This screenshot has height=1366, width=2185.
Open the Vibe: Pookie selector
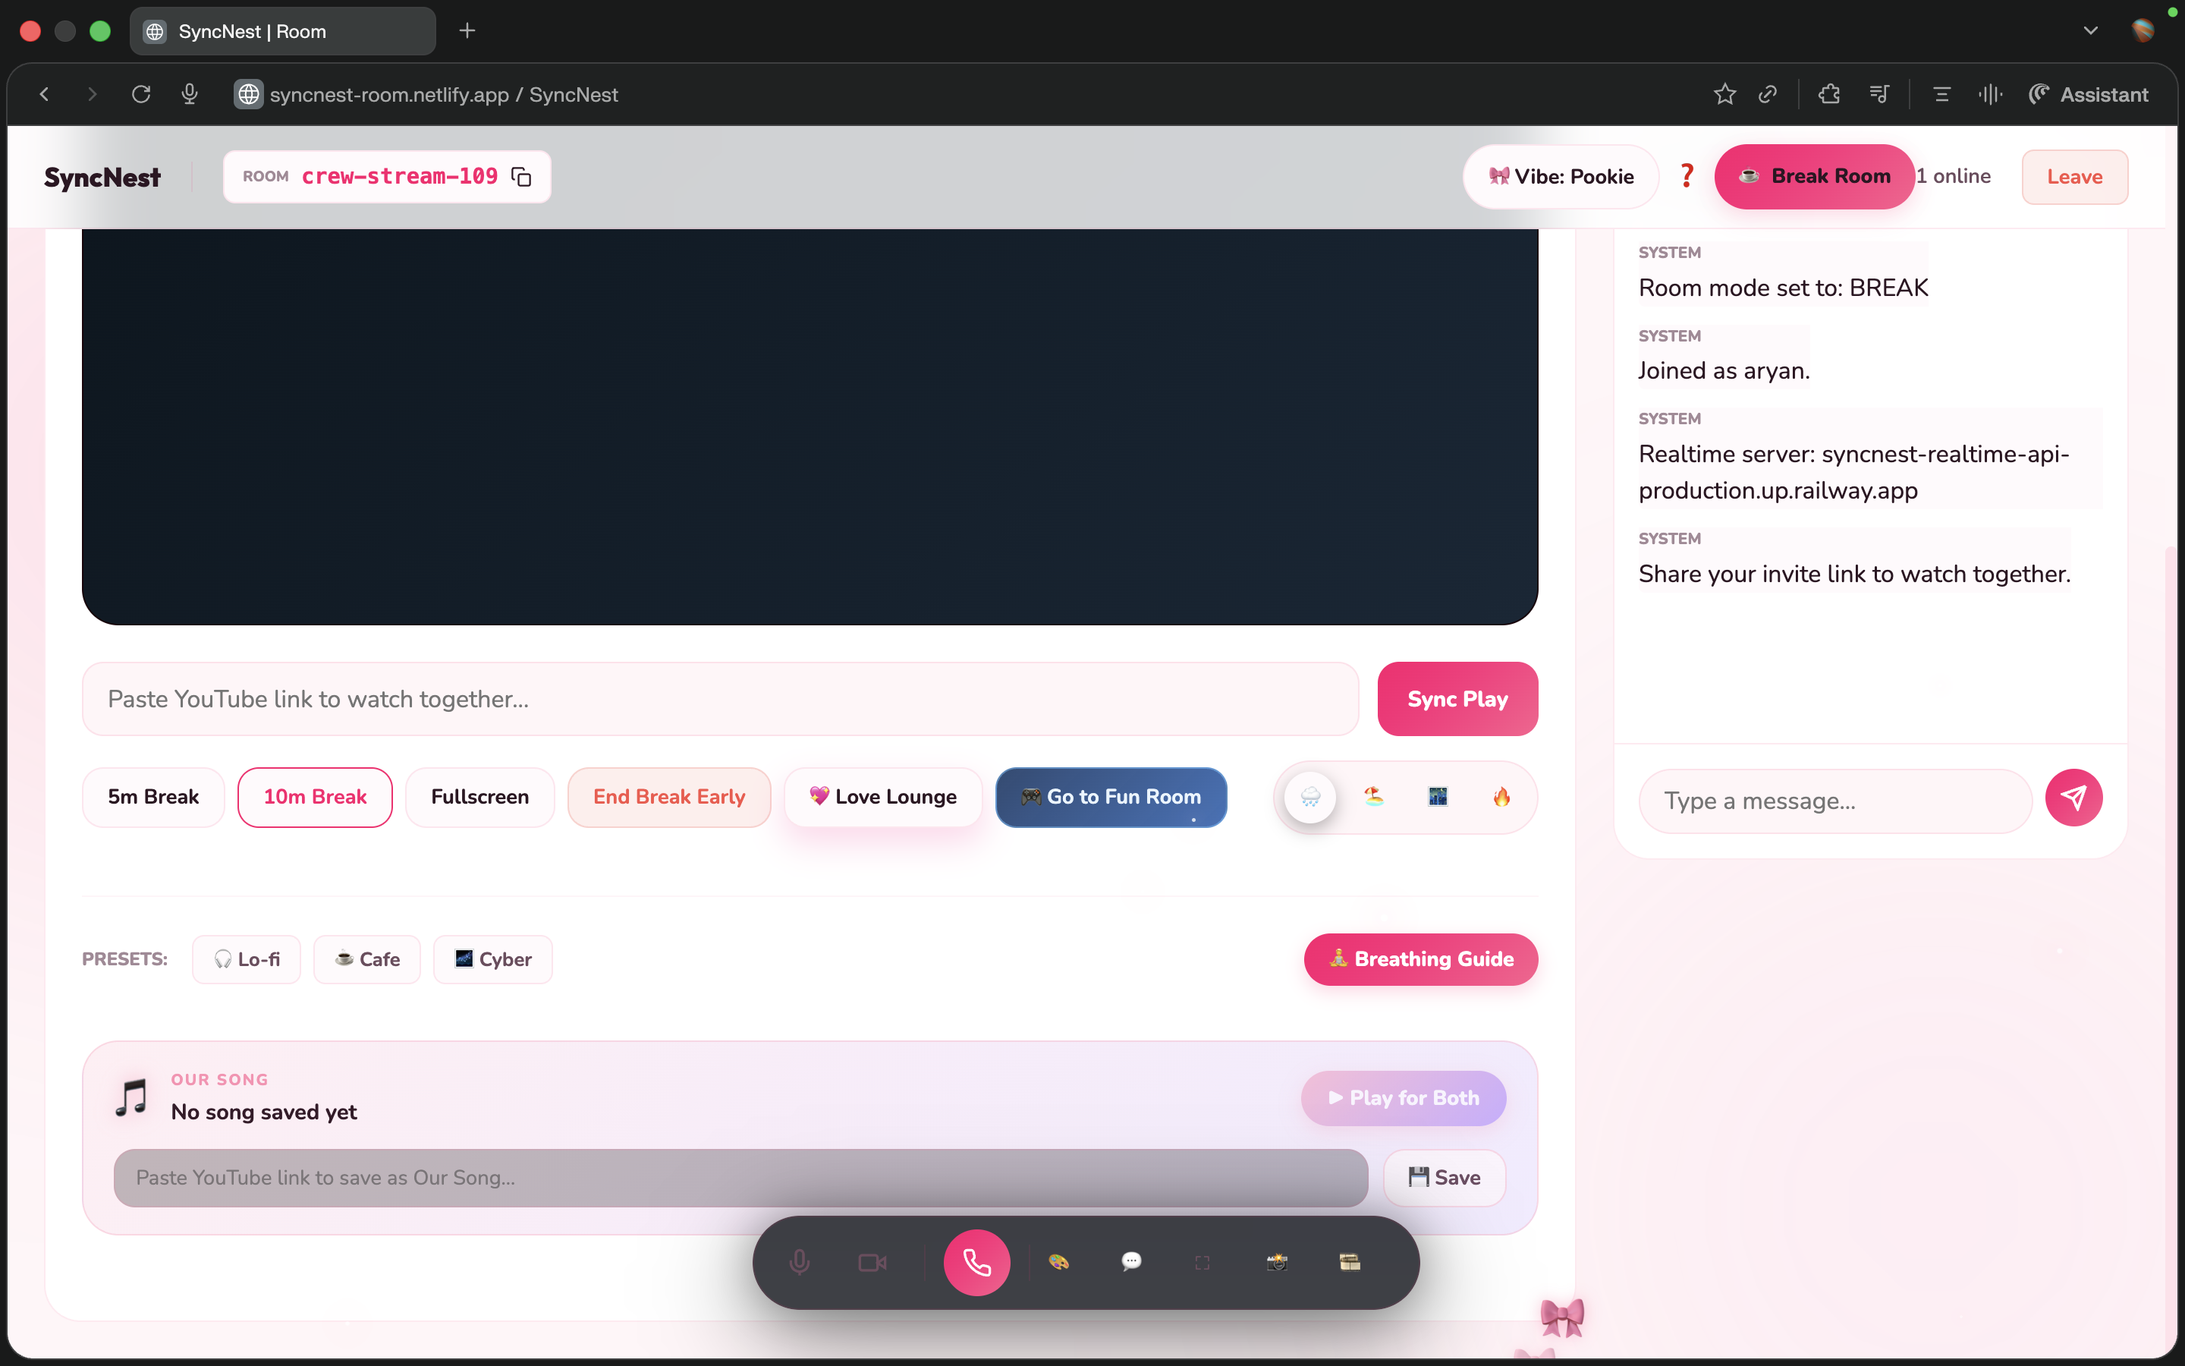coord(1560,177)
